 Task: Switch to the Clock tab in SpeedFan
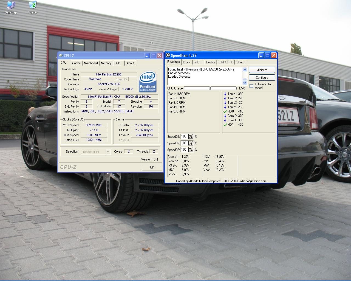(186, 62)
